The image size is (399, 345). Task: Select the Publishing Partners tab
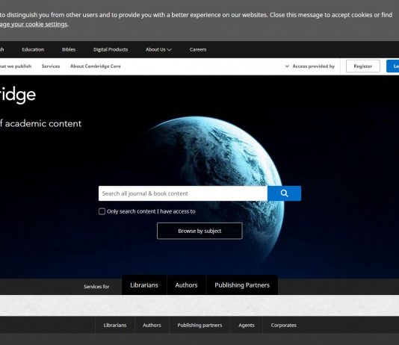pyautogui.click(x=242, y=285)
